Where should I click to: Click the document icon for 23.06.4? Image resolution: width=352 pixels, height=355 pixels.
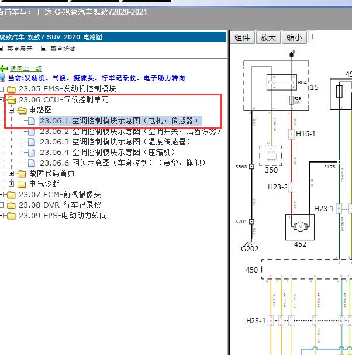pyautogui.click(x=32, y=153)
